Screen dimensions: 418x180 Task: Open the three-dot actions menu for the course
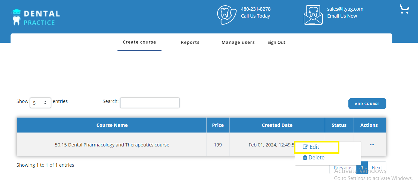click(372, 145)
